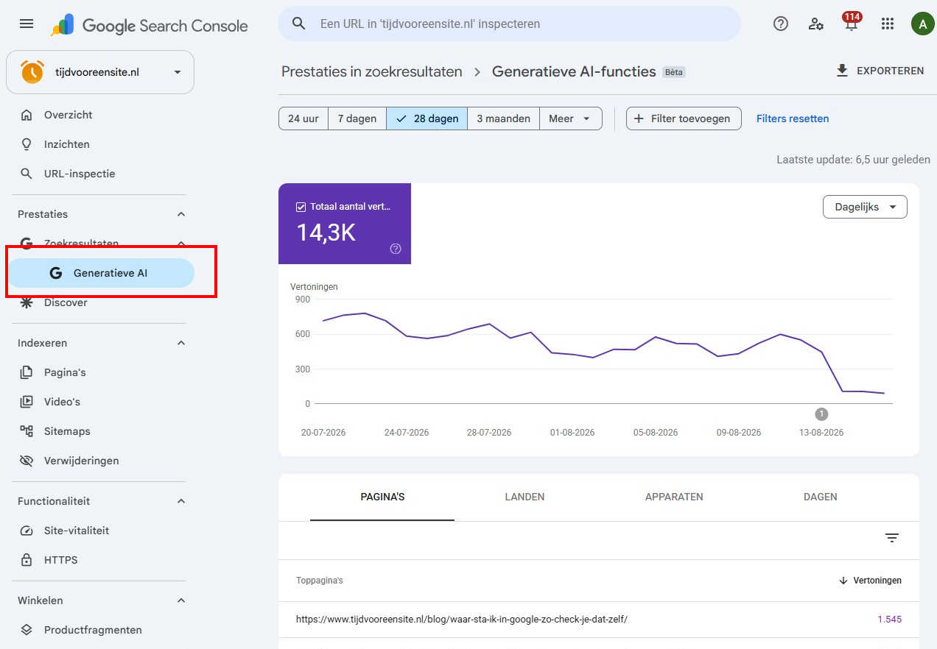Select the 28 dagen date range
Screen dimensions: 937x649
pyautogui.click(x=427, y=118)
